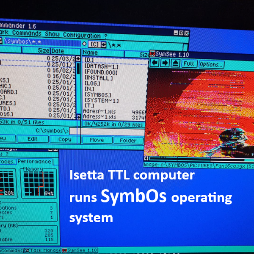Select the [INSTALL.] folder
This screenshot has width=254, height=254.
(x=99, y=78)
